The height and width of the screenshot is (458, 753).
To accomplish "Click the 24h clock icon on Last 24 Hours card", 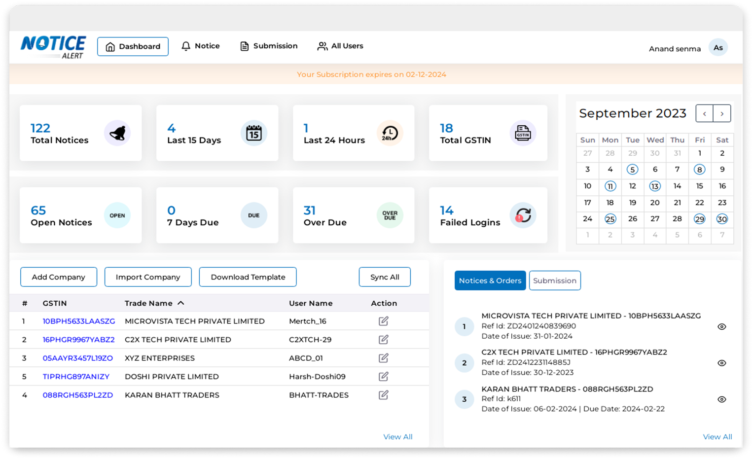I will (x=390, y=133).
